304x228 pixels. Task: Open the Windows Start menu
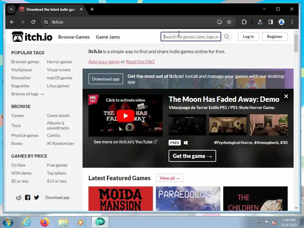pos(8,222)
